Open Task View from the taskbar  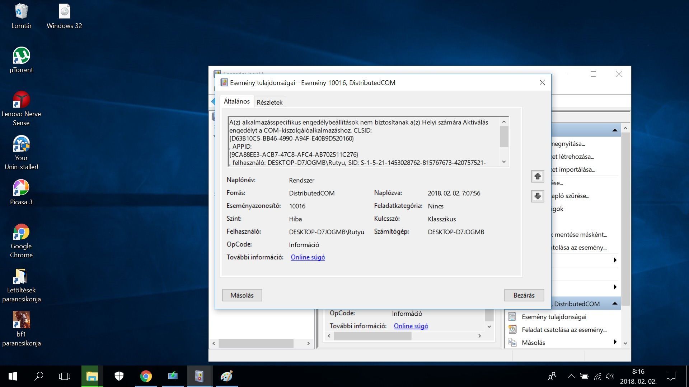[x=65, y=376]
